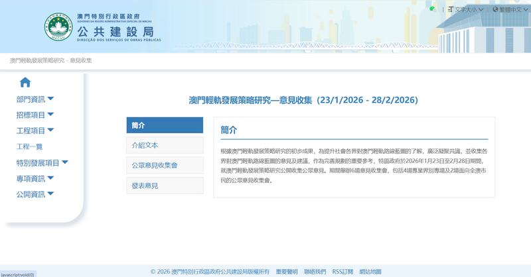This screenshot has height=277, width=531.
Task: Open the home icon in the sidebar
Action: coord(25,82)
